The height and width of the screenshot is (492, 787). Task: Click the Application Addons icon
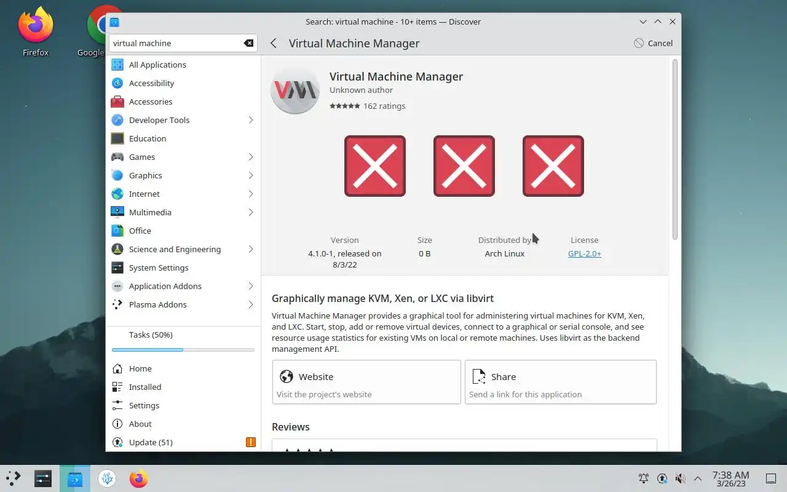117,286
